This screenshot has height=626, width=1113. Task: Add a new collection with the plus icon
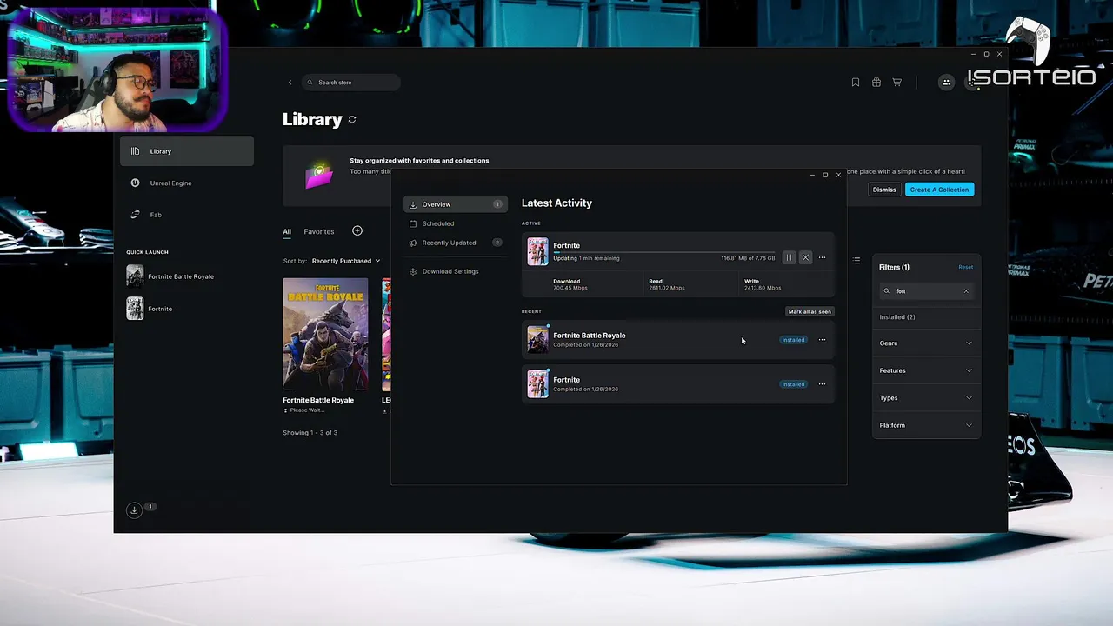[357, 230]
